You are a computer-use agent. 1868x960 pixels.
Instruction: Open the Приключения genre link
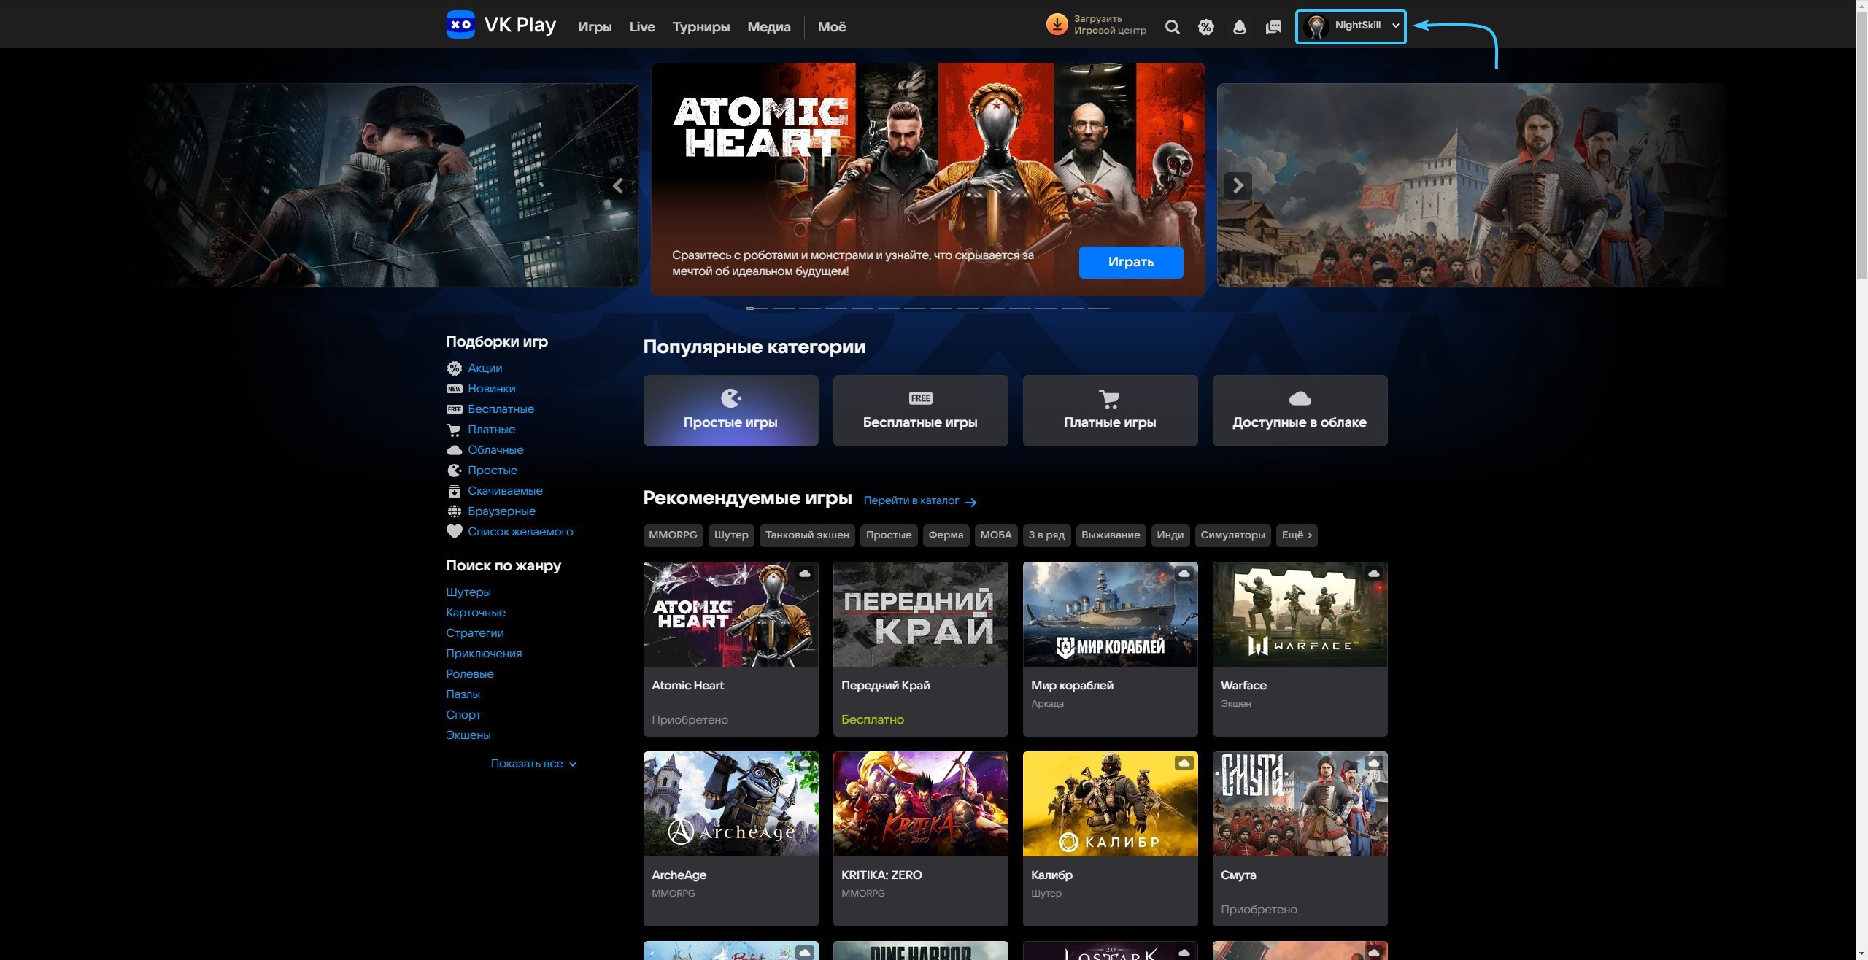click(x=484, y=654)
